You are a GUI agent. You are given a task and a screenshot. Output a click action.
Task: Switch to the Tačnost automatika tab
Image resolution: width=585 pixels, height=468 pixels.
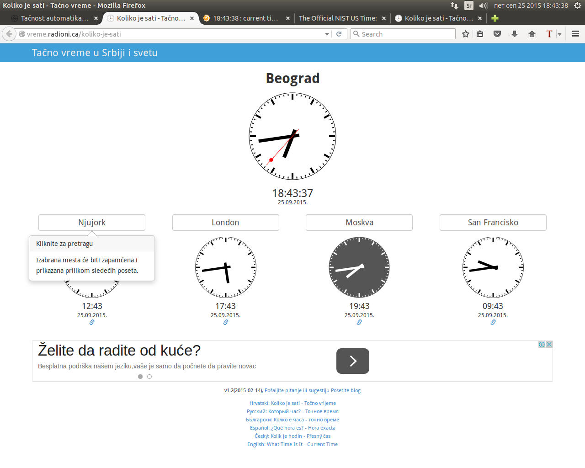click(x=54, y=18)
